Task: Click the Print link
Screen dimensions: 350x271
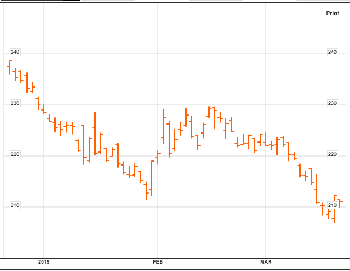Action: pyautogui.click(x=332, y=13)
